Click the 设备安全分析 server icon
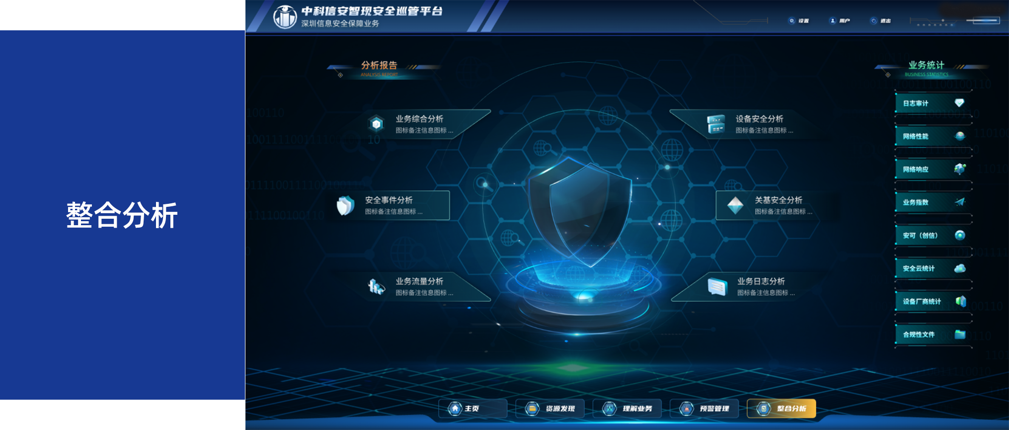The image size is (1009, 430). pyautogui.click(x=716, y=124)
